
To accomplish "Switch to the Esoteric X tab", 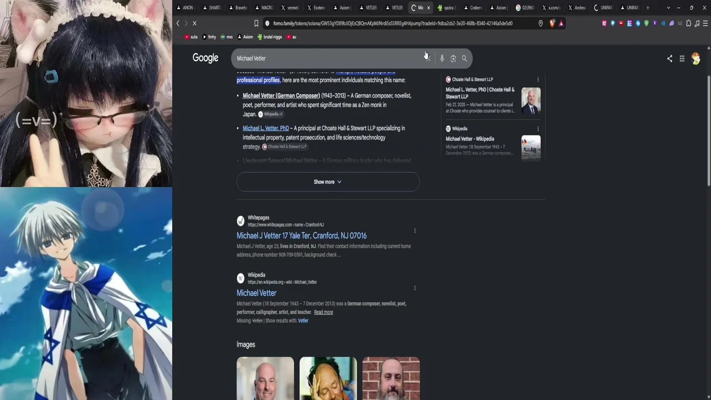I will pos(316,8).
